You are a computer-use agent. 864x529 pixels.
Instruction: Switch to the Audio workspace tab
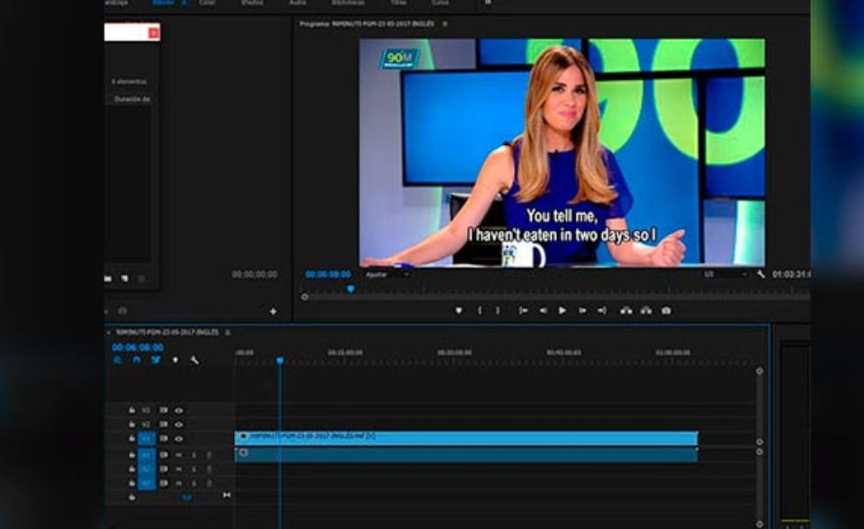coord(297,4)
